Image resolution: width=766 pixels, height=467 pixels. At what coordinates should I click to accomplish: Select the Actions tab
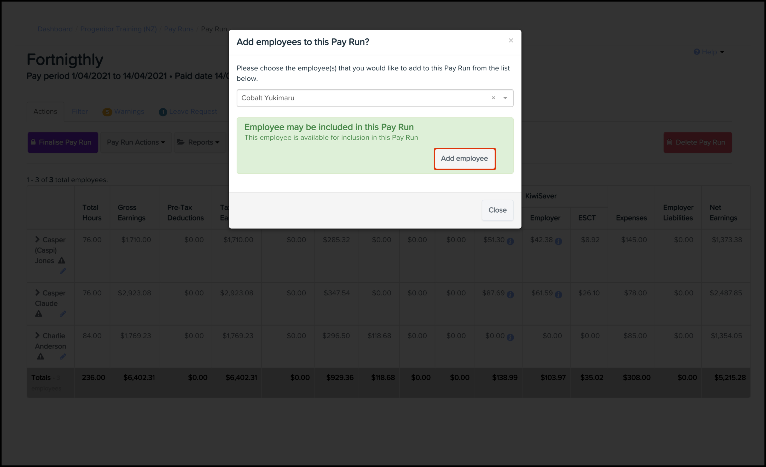coord(45,111)
